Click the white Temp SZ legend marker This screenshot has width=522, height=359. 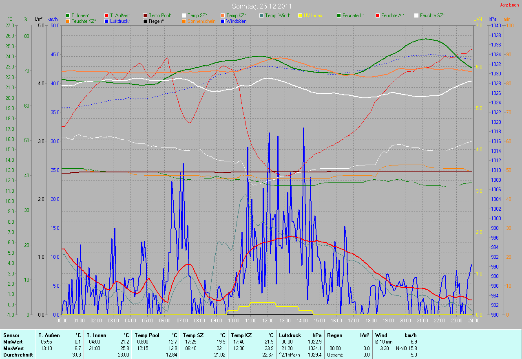click(184, 15)
